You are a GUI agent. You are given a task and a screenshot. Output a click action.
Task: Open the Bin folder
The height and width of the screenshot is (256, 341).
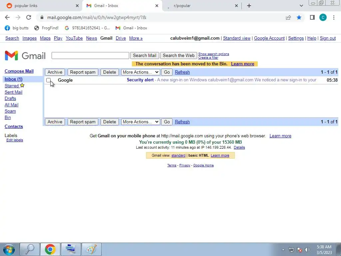(8, 117)
